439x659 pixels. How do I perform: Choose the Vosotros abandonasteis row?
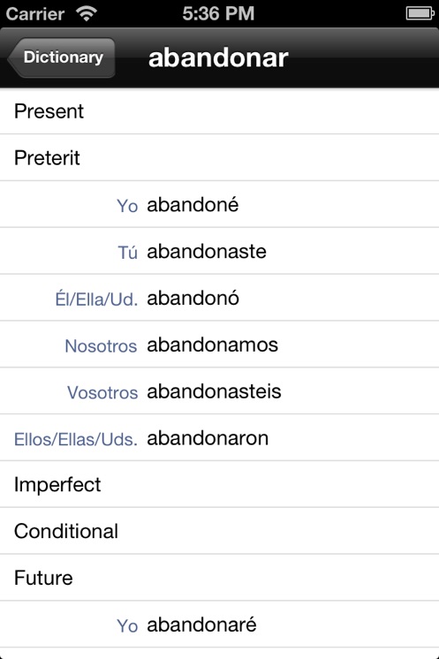pyautogui.click(x=219, y=391)
